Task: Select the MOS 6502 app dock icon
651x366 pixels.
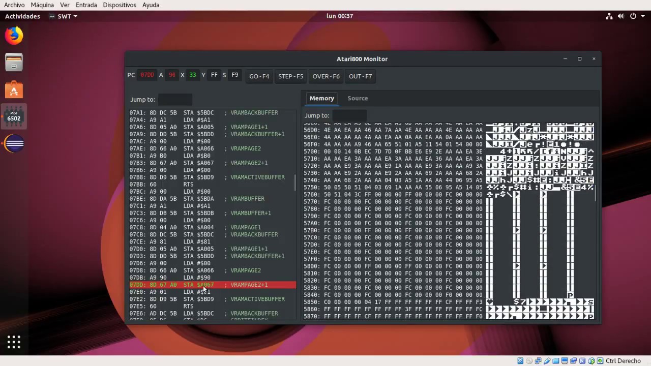Action: (14, 117)
